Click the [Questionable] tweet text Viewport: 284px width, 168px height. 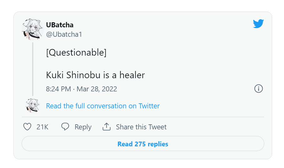[76, 52]
